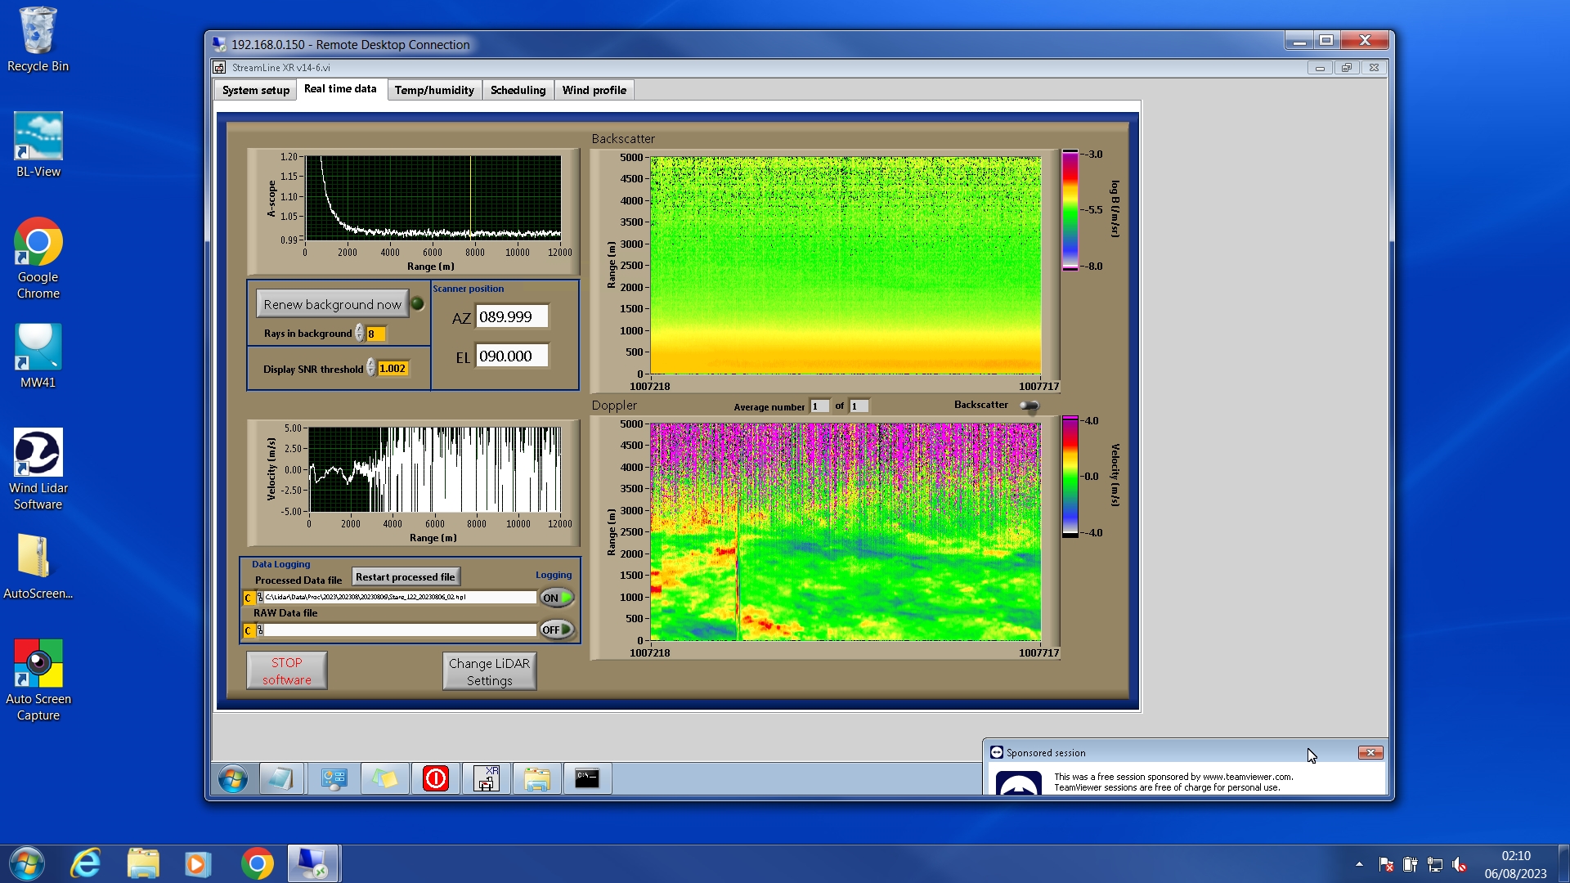Viewport: 1570px width, 883px height.
Task: Open Notepad from the remote taskbar
Action: point(281,779)
